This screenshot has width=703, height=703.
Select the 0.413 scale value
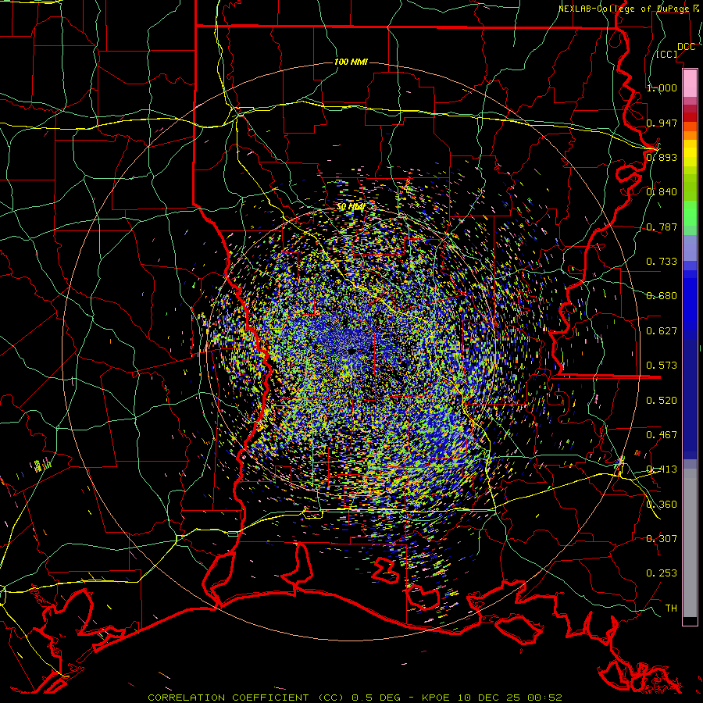[662, 469]
